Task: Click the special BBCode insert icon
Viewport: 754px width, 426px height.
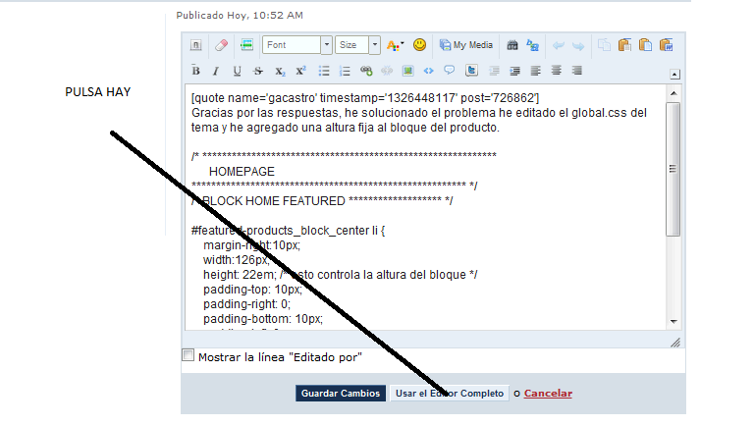Action: pyautogui.click(x=246, y=45)
